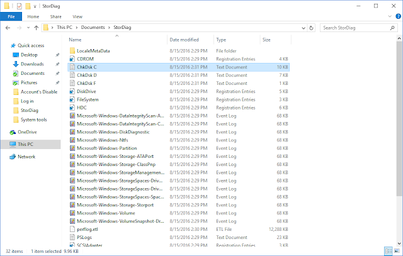
Task: Select the HDC registry file icon
Action: click(x=72, y=108)
